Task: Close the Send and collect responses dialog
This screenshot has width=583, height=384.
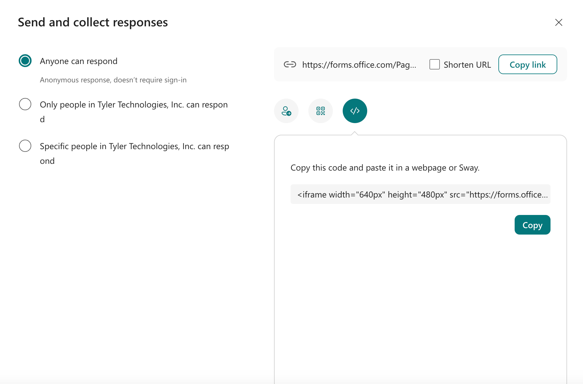Action: pyautogui.click(x=558, y=22)
